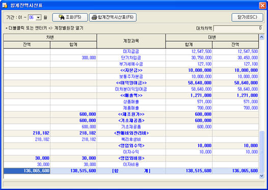Select the 보통주자본금 account row
Screen dimensions: 268x190
[131, 76]
